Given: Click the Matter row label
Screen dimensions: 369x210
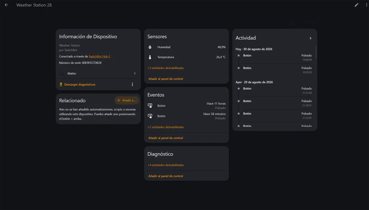Looking at the screenshot, I should click(72, 73).
